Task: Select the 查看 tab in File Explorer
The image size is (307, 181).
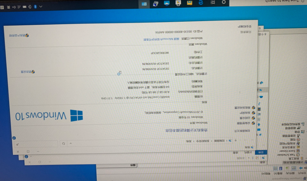Action: tap(236, 152)
